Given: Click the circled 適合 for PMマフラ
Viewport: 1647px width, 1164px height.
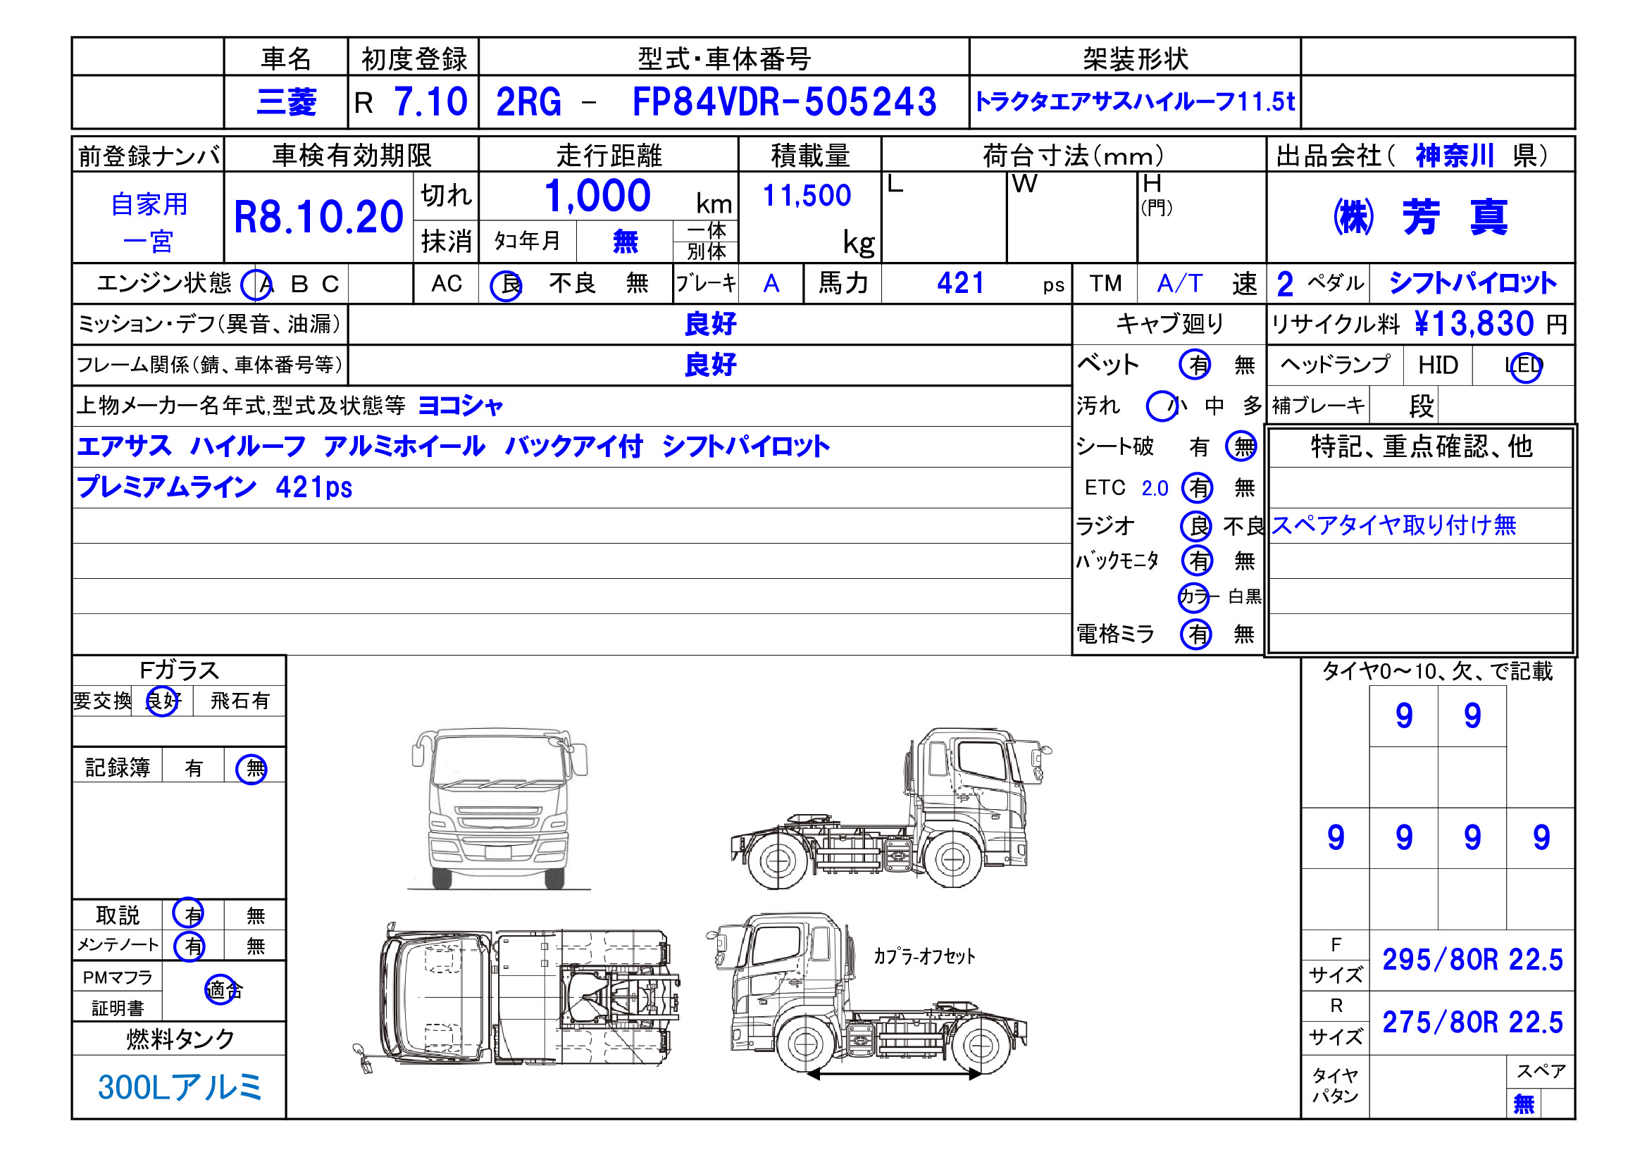Looking at the screenshot, I should tap(221, 991).
